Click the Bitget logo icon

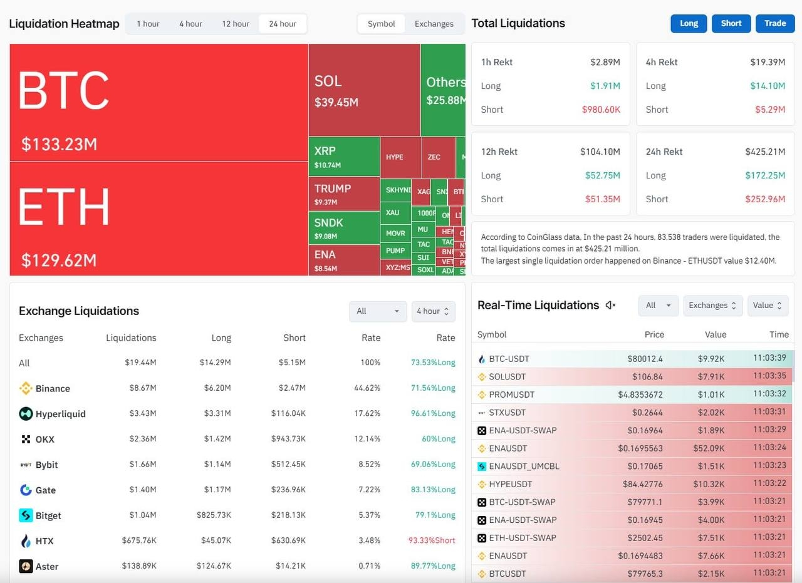click(26, 515)
